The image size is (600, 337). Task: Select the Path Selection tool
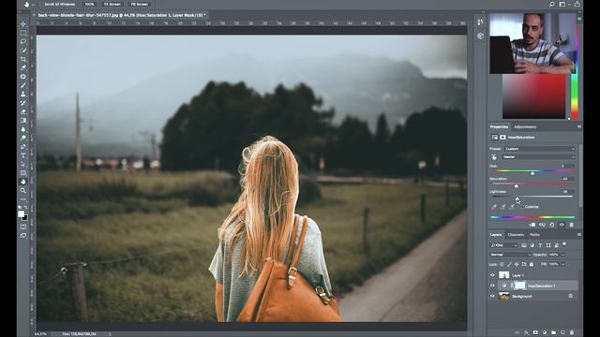[x=23, y=165]
